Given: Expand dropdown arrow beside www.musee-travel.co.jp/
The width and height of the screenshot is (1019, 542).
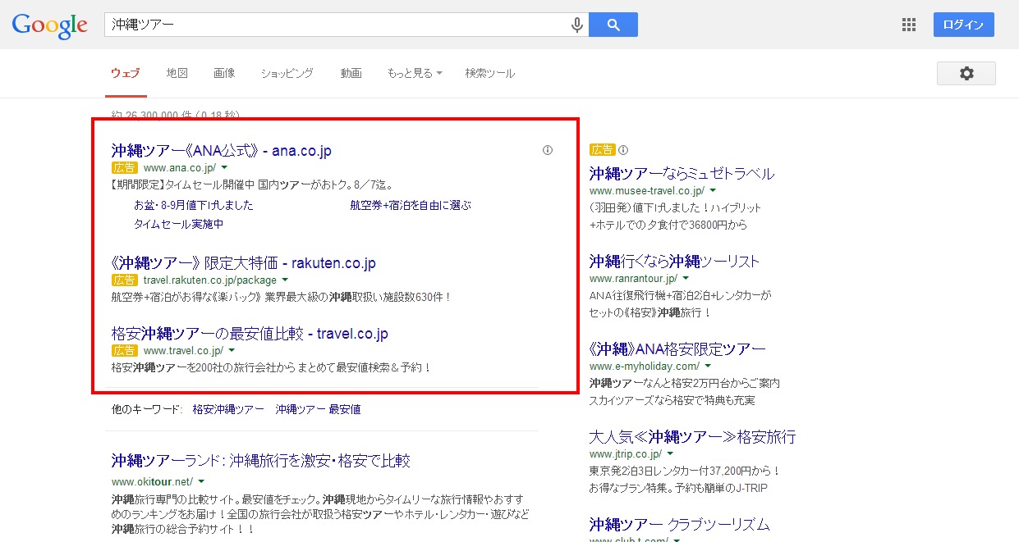Looking at the screenshot, I should [x=713, y=191].
